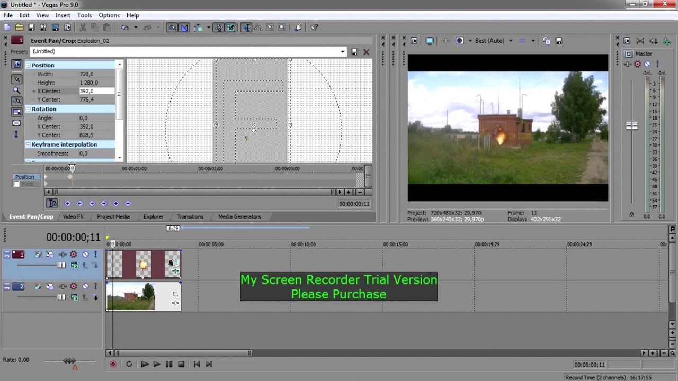The width and height of the screenshot is (678, 381).
Task: Open the Tools menu
Action: point(84,15)
